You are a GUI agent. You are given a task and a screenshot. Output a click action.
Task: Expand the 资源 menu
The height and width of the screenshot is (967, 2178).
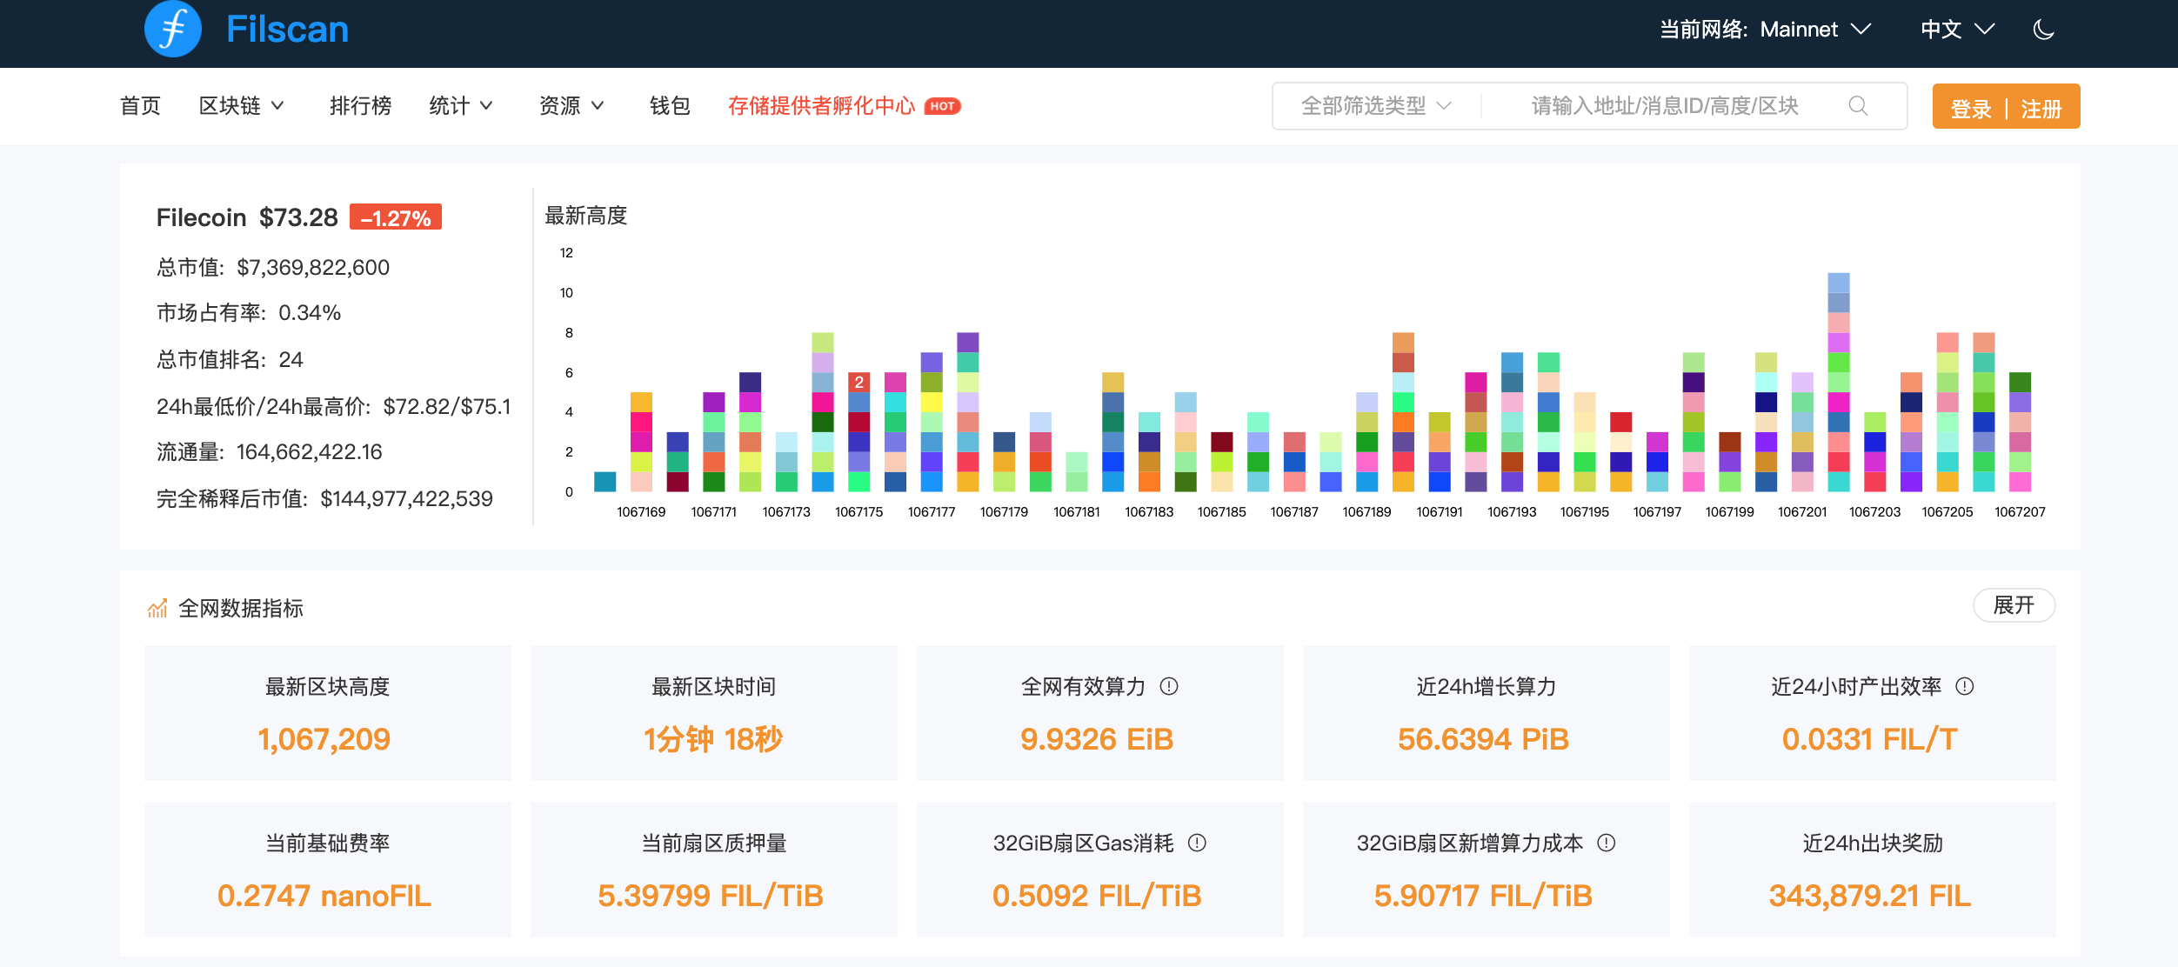tap(571, 106)
